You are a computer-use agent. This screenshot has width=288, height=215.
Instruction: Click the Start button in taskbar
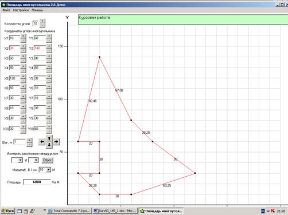click(8, 211)
